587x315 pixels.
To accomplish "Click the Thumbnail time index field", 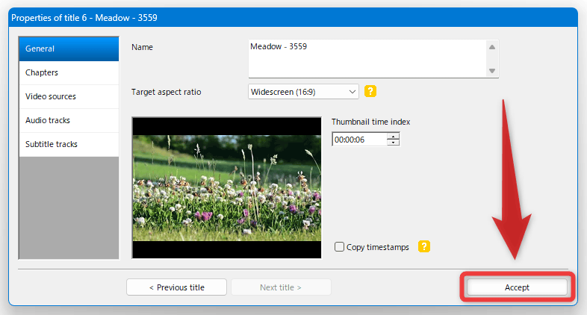I will coord(359,140).
